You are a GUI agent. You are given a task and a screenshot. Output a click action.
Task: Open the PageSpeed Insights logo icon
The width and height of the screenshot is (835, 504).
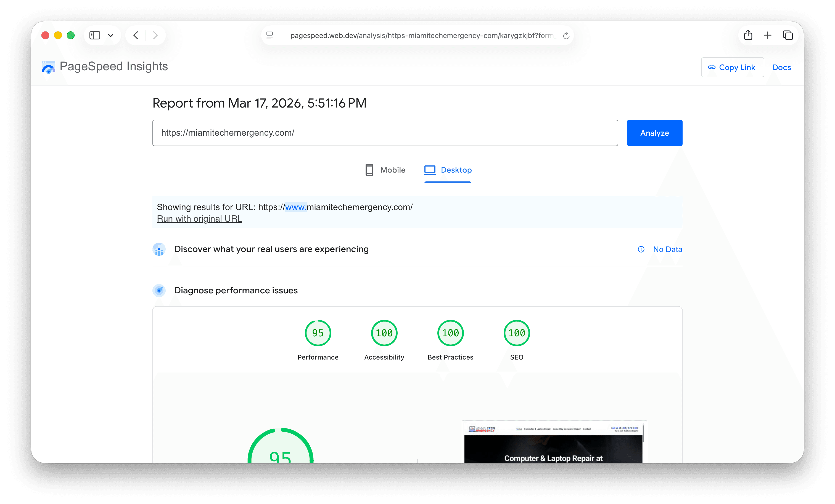point(49,67)
